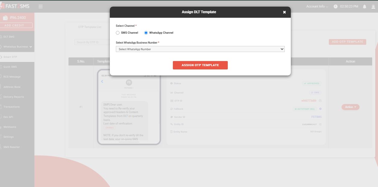Click the AUTHTEMP (WA) fallback badge
This screenshot has width=378, height=187.
(x=305, y=109)
